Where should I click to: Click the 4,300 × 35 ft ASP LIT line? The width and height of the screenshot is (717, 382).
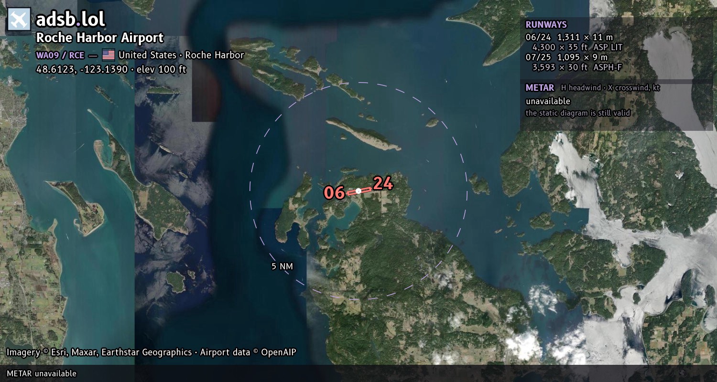(577, 47)
